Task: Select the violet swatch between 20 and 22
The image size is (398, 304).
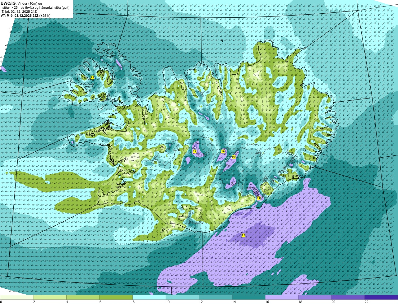Action: [348, 297]
